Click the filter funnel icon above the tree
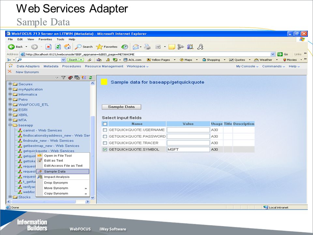This screenshot has height=235, width=313. click(x=64, y=78)
